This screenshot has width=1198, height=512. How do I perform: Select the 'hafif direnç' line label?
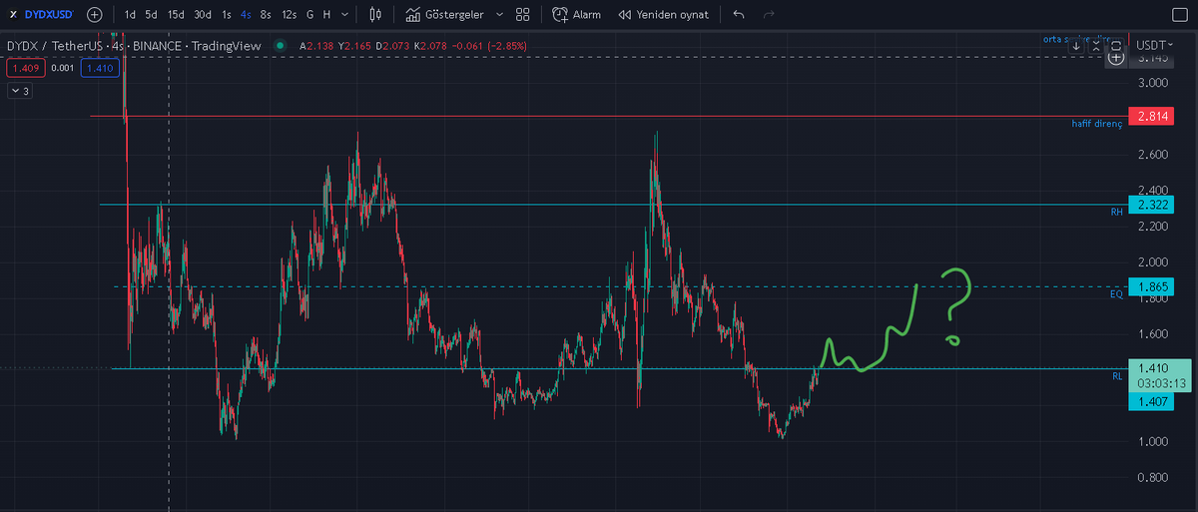1097,124
